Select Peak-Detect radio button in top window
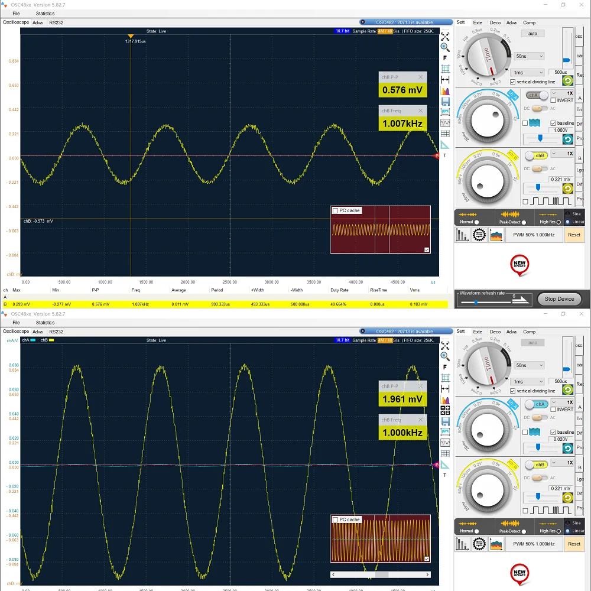This screenshot has height=591, width=591. coord(524,222)
